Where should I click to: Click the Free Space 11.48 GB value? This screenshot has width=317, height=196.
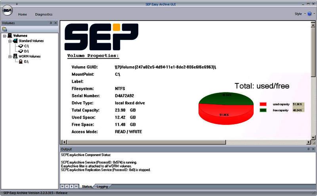(x=125, y=124)
